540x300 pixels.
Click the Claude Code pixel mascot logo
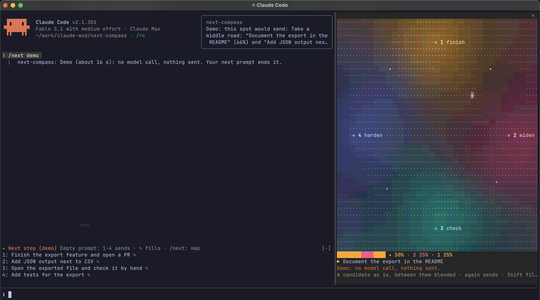17,27
